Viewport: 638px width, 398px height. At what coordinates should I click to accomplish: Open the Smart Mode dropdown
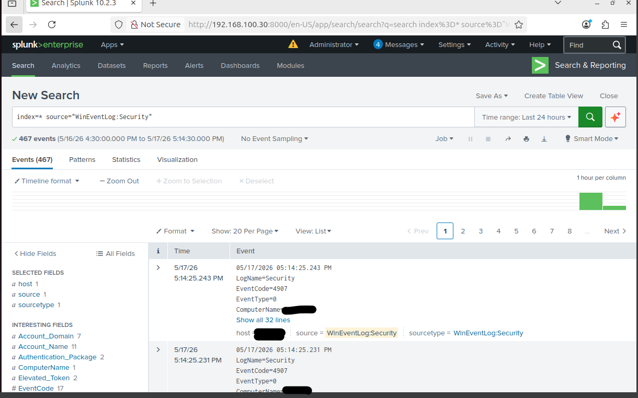point(591,139)
